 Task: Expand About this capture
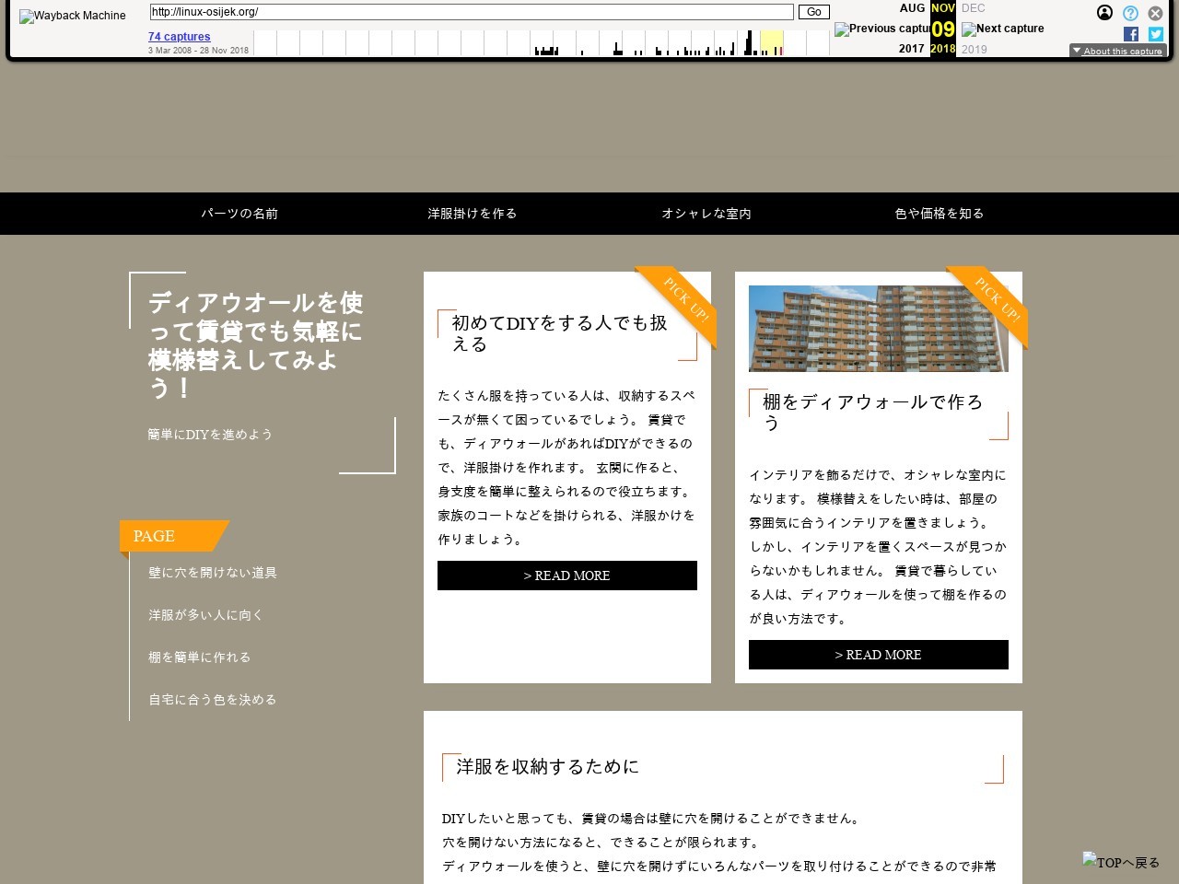tap(1117, 51)
